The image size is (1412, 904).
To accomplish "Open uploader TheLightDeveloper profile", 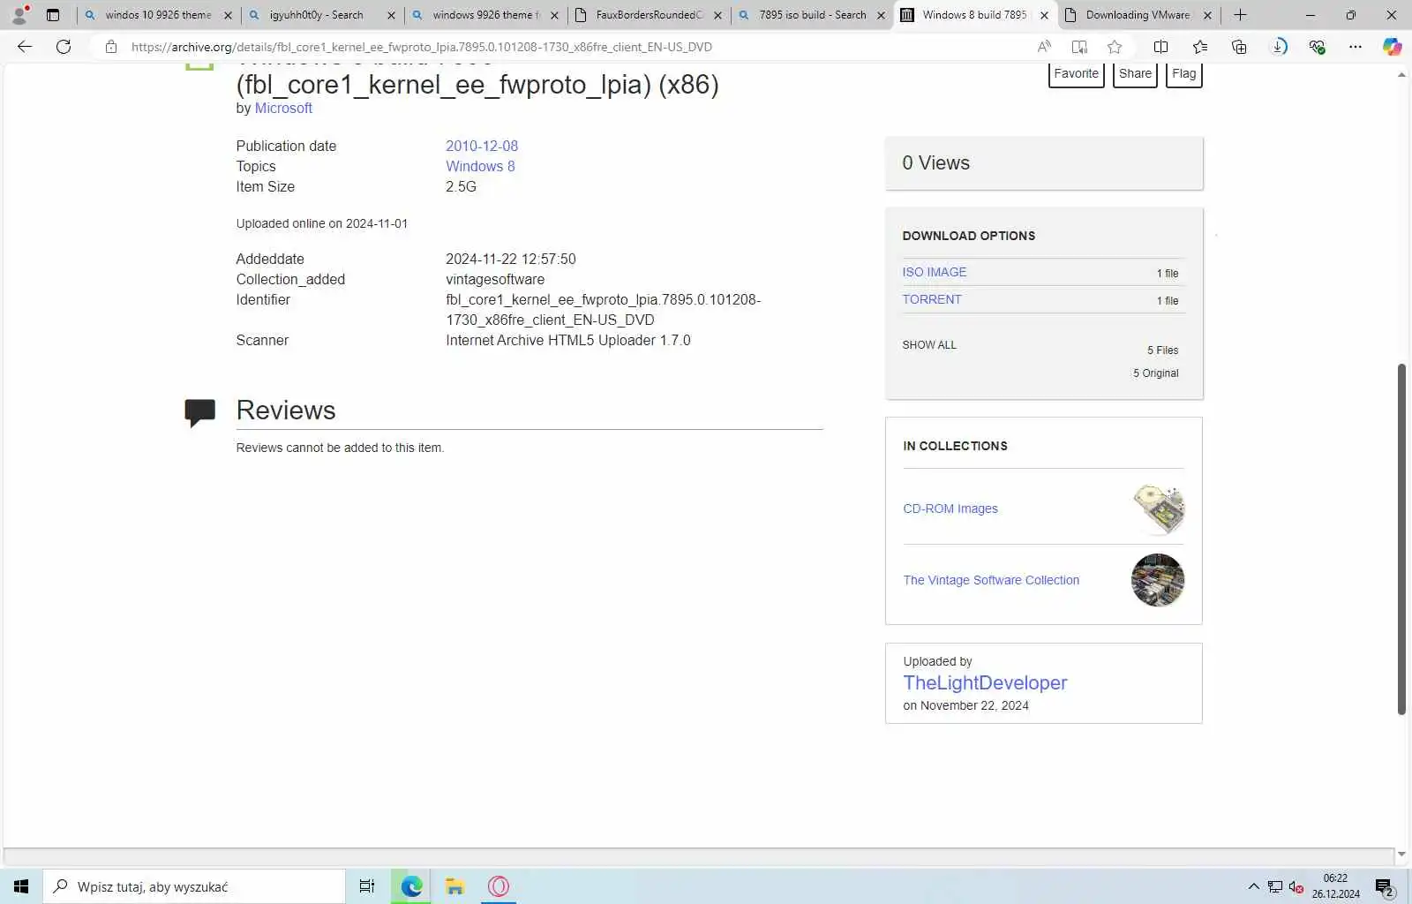I will pyautogui.click(x=985, y=682).
